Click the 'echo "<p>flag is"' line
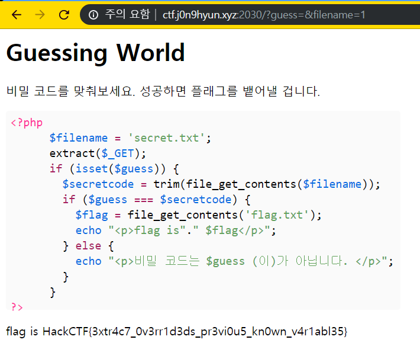This screenshot has width=420, height=346. [x=176, y=230]
